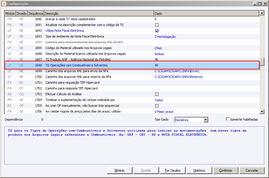Select row Caminho para resposta TEF Hipercard

pyautogui.click(x=132, y=89)
